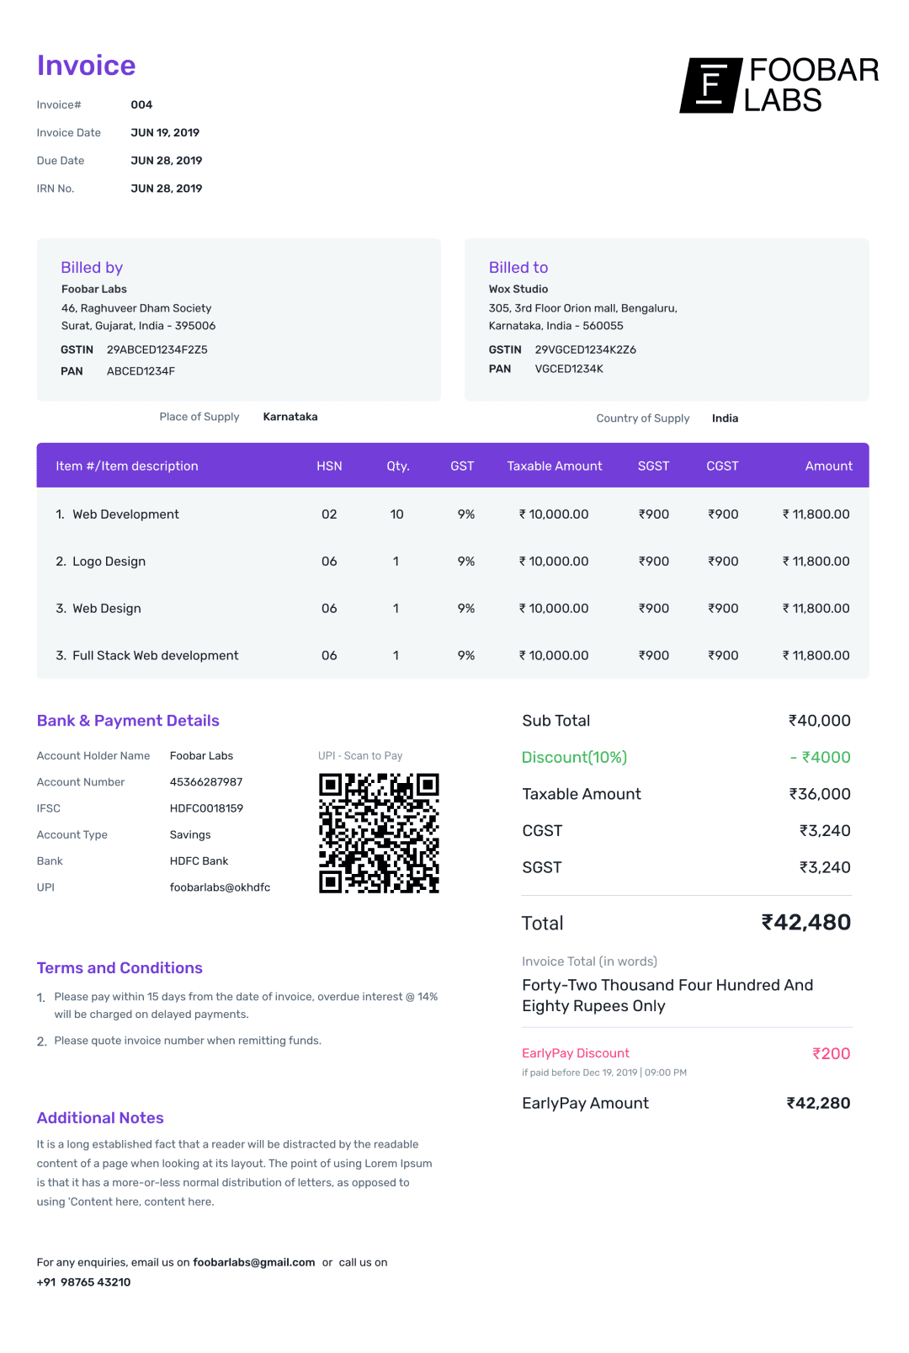Click the phone number +91 98765 43210
Viewport: 909px width, 1353px height.
tap(83, 1282)
